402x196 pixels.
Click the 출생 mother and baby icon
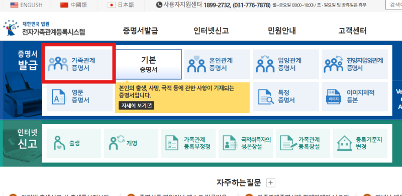point(59,143)
